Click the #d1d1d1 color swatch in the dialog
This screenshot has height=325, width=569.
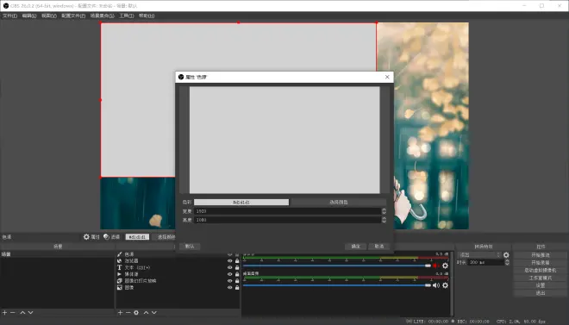tap(241, 202)
